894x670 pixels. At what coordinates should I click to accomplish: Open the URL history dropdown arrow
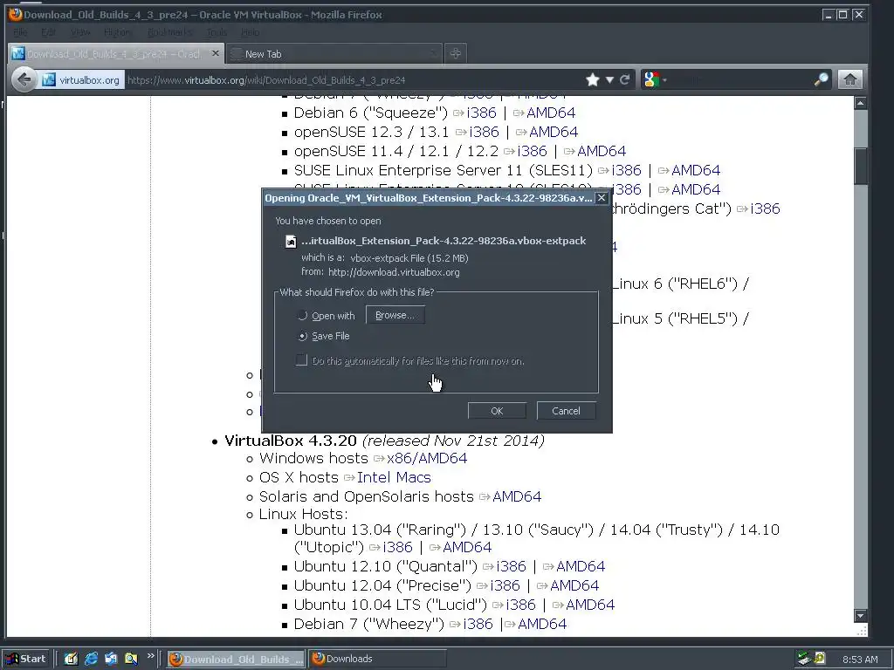pos(609,79)
